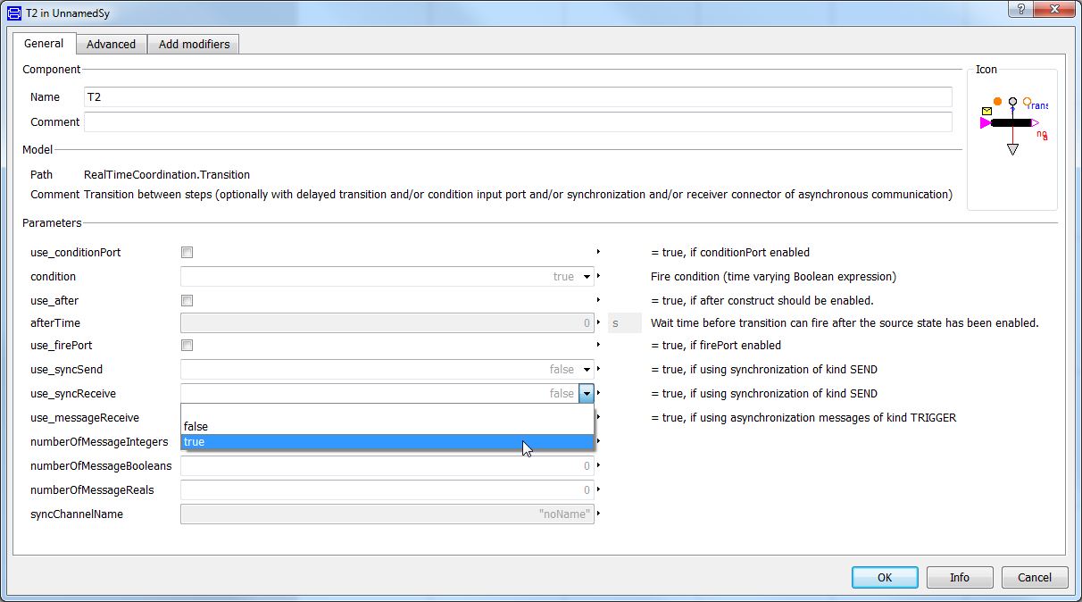Collapse the use_syncReceive dropdown arrow

[586, 394]
